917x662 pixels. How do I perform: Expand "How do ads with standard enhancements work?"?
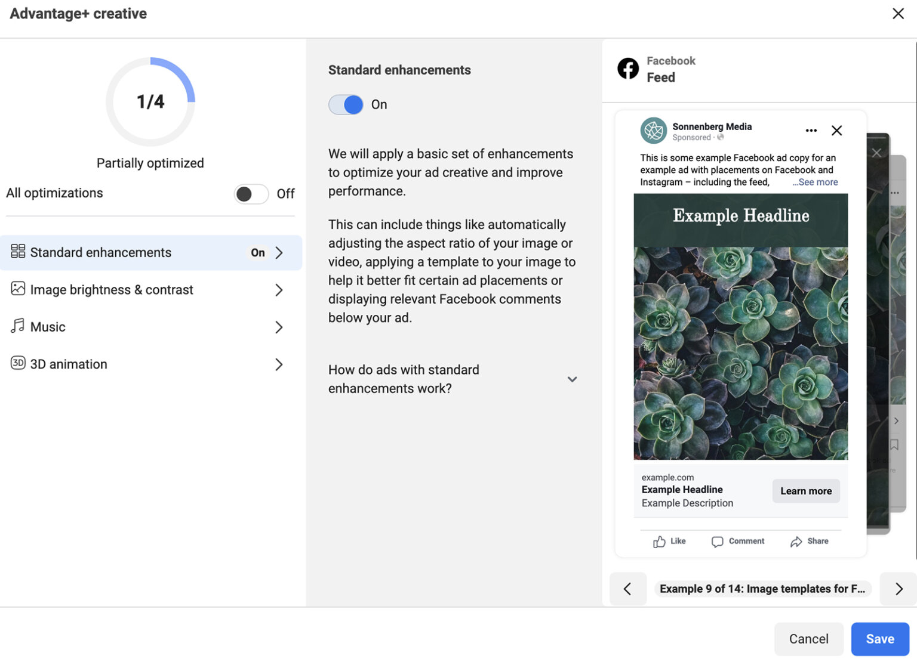pos(571,379)
